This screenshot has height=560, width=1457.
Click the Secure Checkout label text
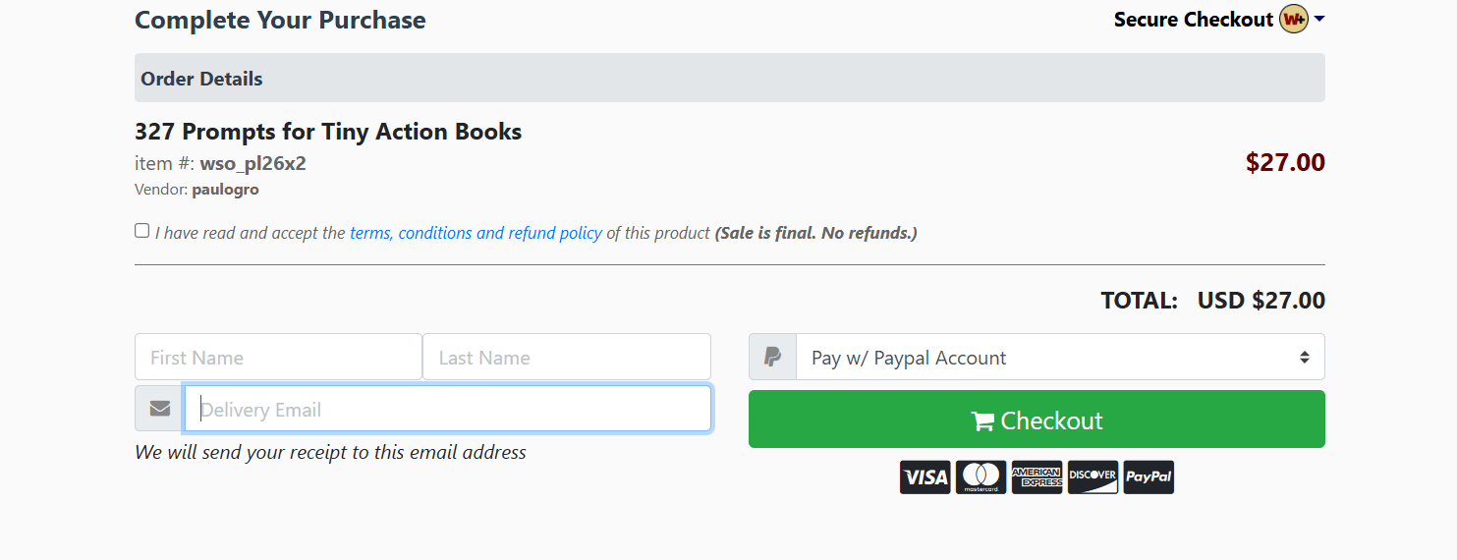click(x=1193, y=20)
